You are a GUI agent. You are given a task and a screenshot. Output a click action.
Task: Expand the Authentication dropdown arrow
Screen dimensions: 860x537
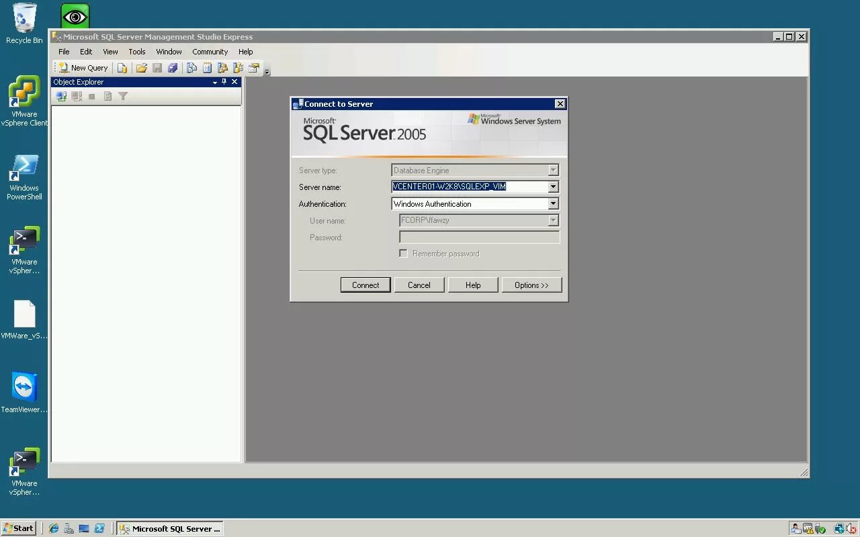click(x=554, y=204)
